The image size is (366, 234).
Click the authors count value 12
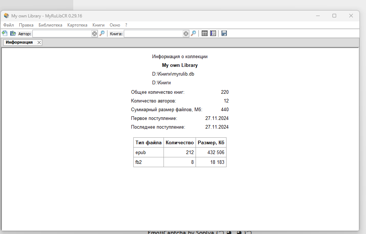point(226,101)
